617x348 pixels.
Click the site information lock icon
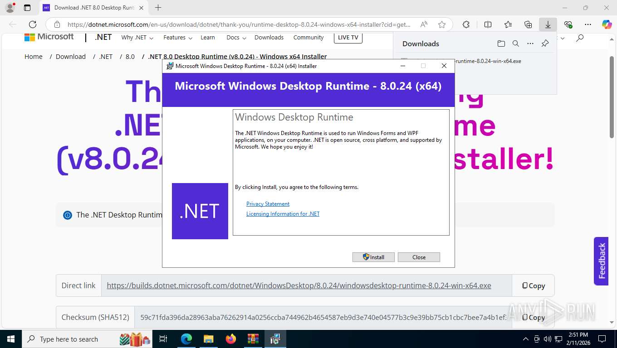[x=57, y=24]
